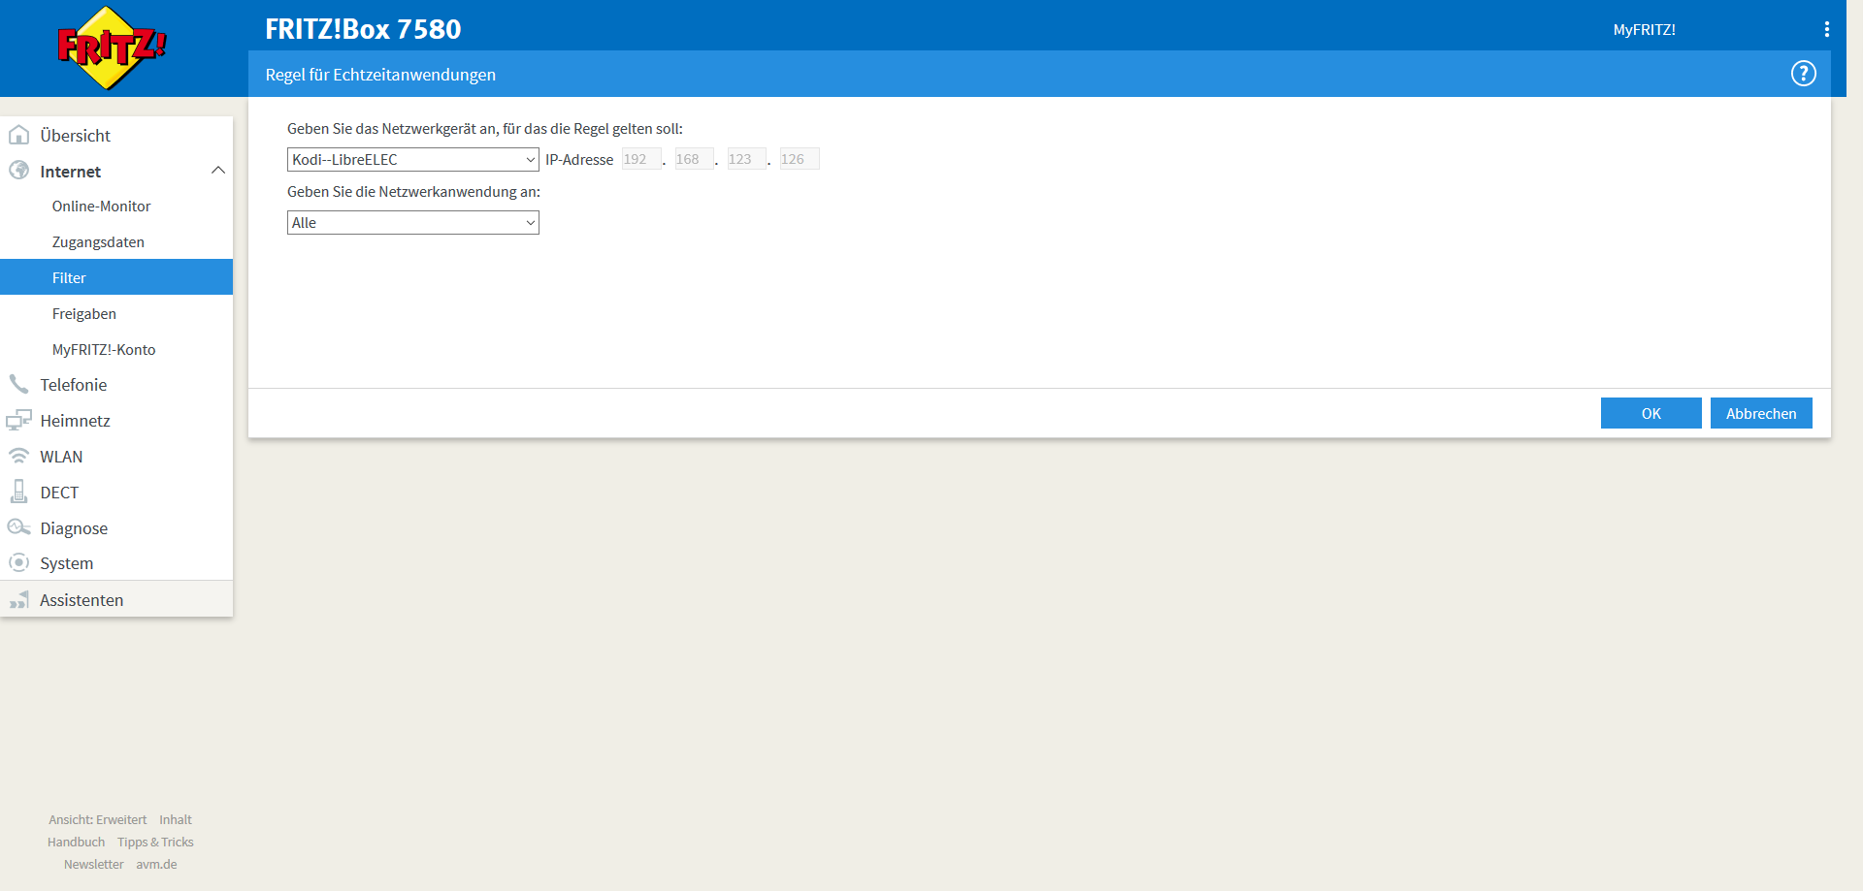1863x891 pixels.
Task: Click the Handbuch footer link
Action: click(76, 842)
